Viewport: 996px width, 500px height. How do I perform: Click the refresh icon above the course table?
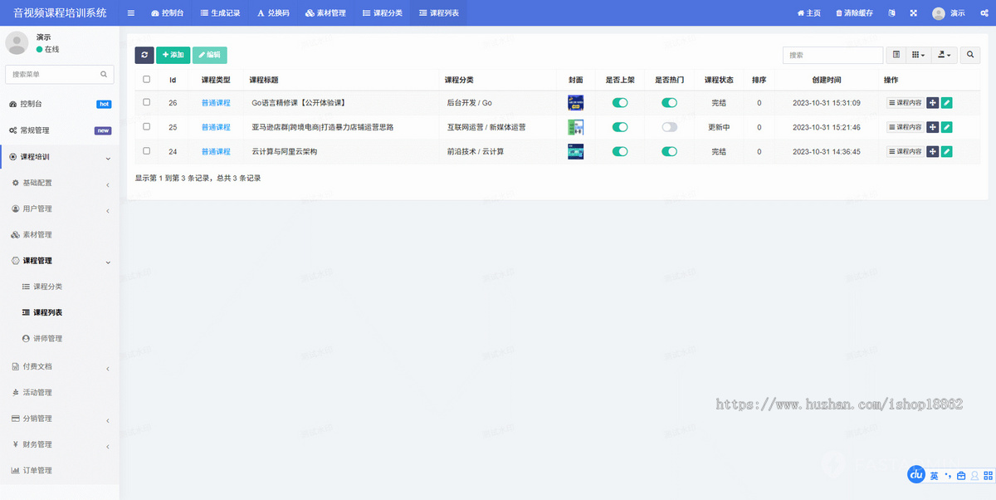pyautogui.click(x=144, y=55)
